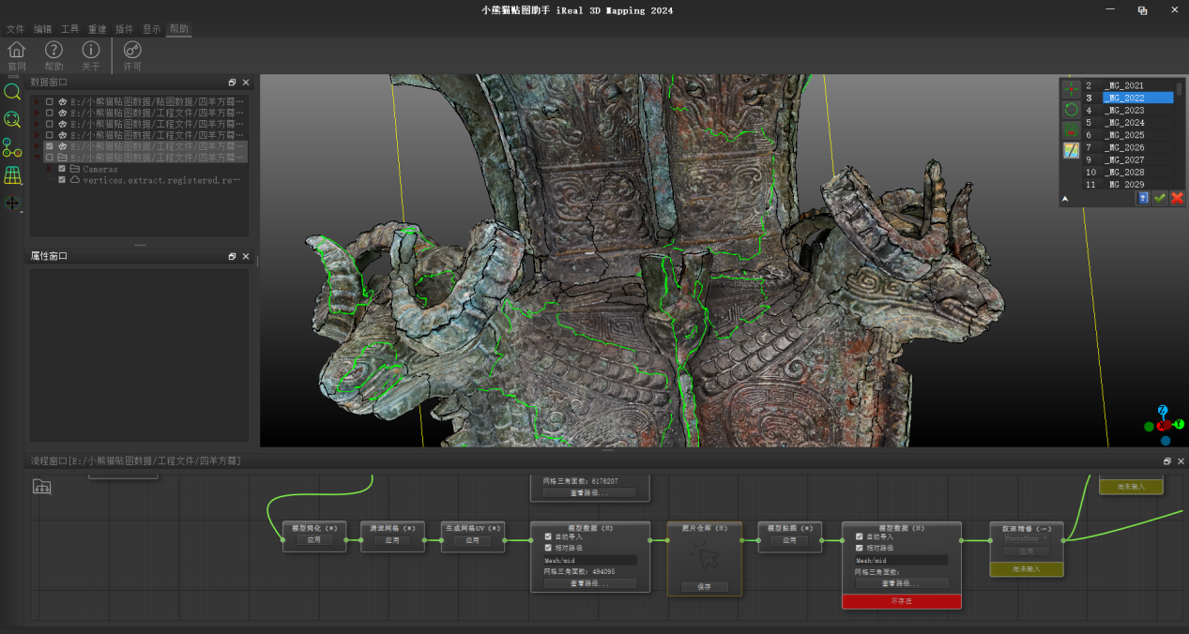1189x634 pixels.
Task: Click the cloud icon beside vertices.extract.registered
Action: coord(75,180)
